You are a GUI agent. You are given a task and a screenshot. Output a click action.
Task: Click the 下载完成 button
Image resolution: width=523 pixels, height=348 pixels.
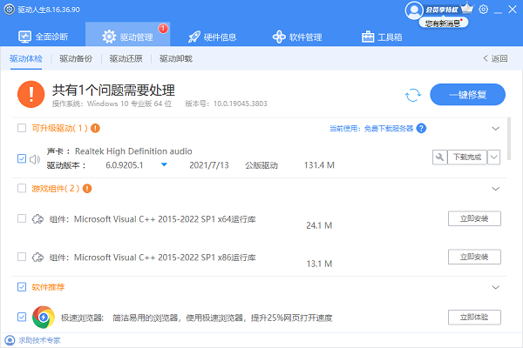pos(467,157)
